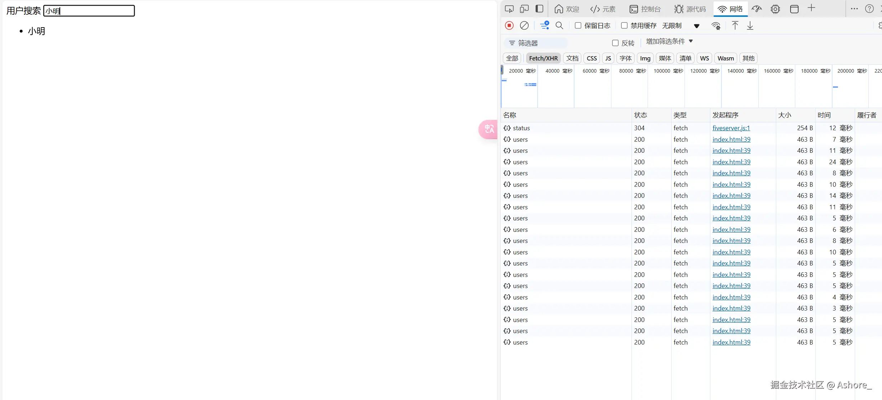Clear the network log
Screen dimensions: 882x400
pyautogui.click(x=524, y=25)
